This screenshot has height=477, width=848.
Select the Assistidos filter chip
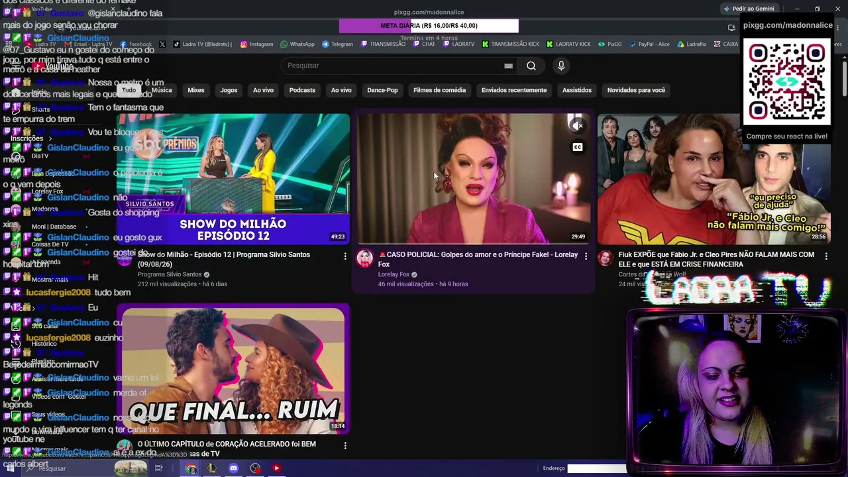[577, 90]
